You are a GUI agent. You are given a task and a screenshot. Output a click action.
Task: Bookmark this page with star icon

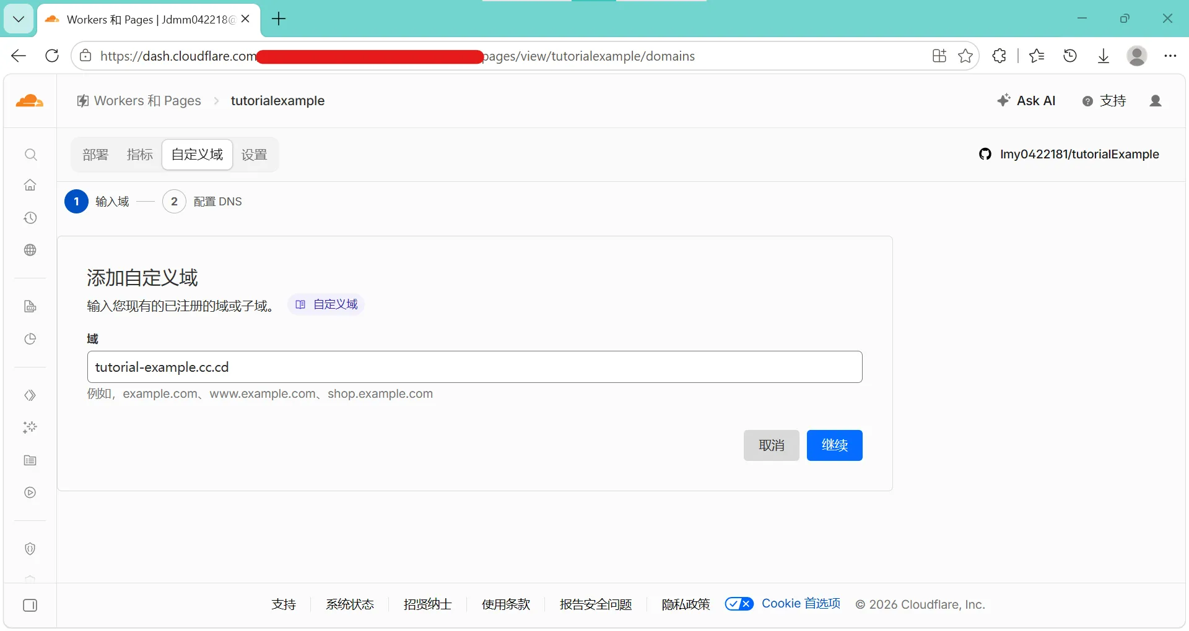tap(965, 56)
